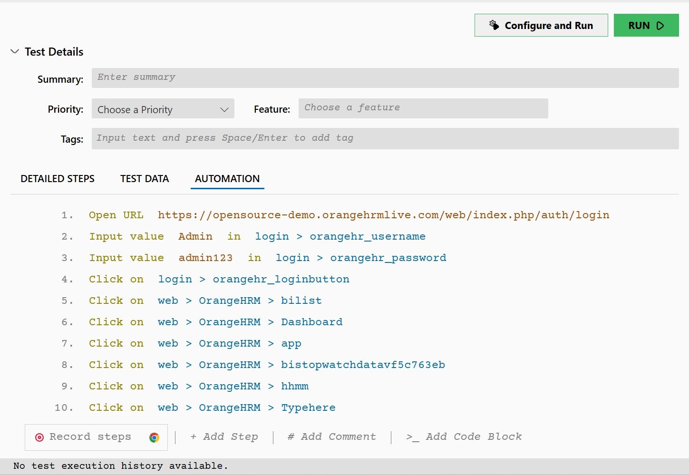
Task: Focus the Tags input field
Action: tap(385, 138)
